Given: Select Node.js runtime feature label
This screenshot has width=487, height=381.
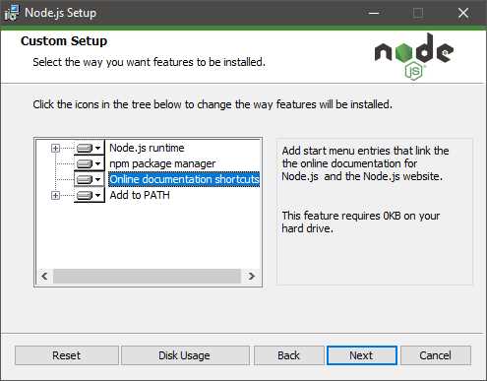Looking at the screenshot, I should click(x=147, y=148).
